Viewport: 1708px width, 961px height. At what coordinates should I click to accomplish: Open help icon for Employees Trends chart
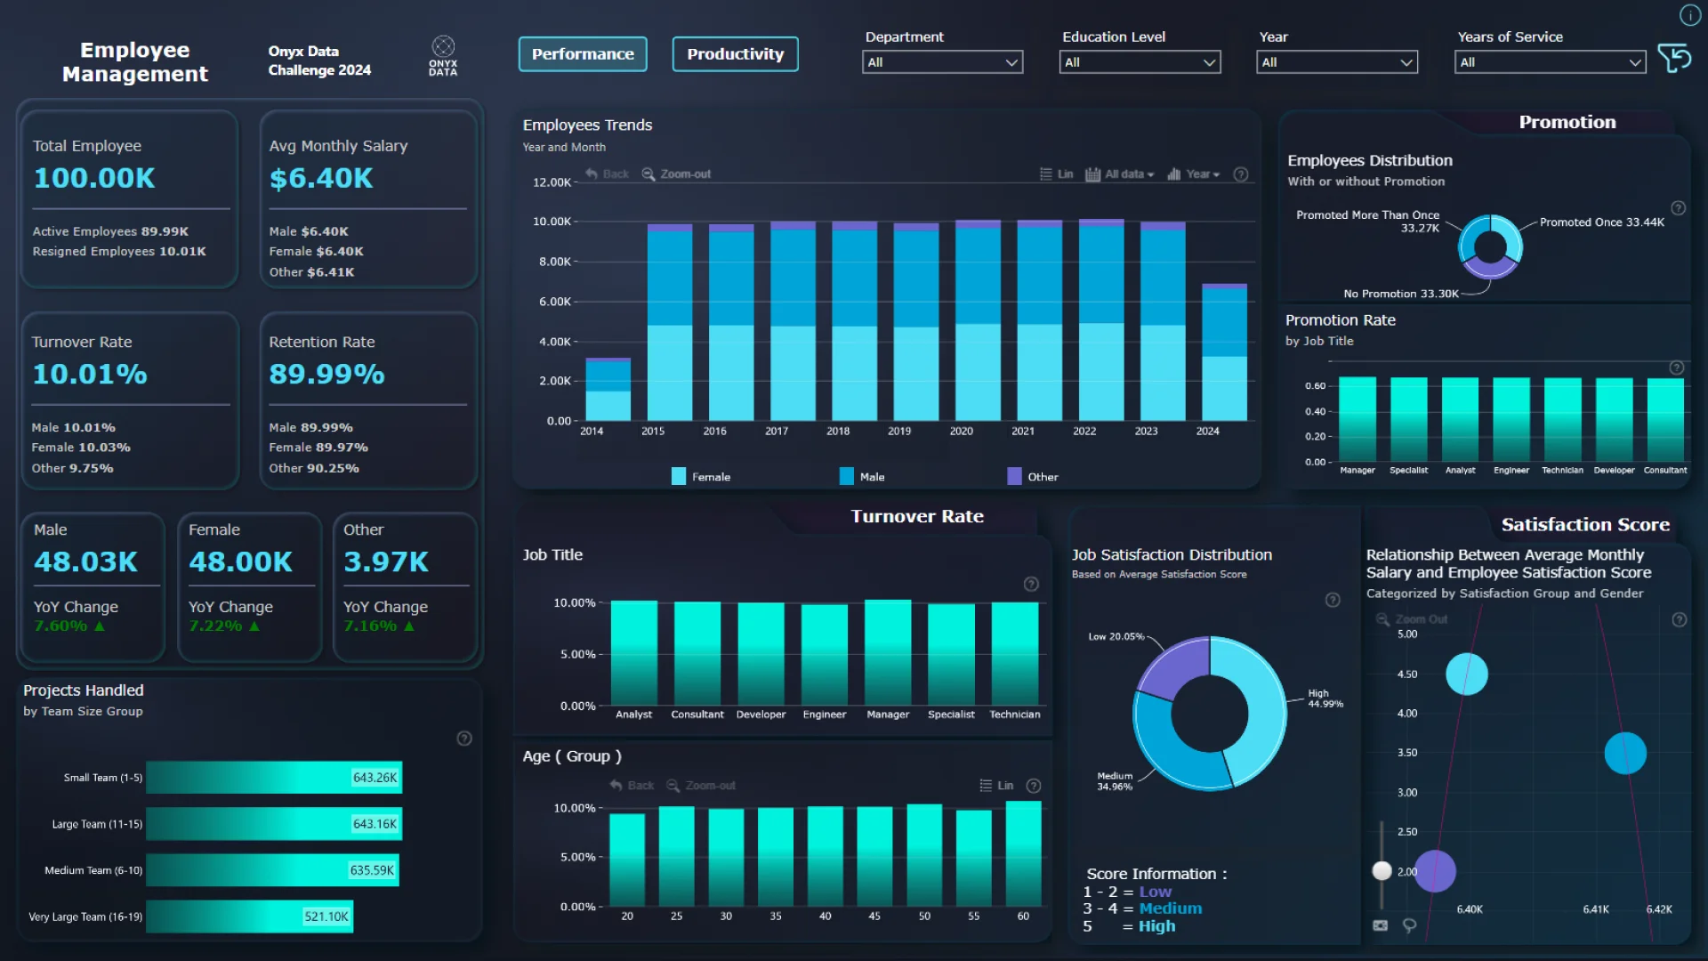coord(1241,174)
